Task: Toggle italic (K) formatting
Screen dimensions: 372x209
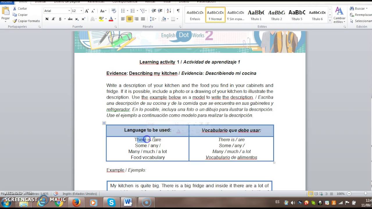Action: (53, 19)
